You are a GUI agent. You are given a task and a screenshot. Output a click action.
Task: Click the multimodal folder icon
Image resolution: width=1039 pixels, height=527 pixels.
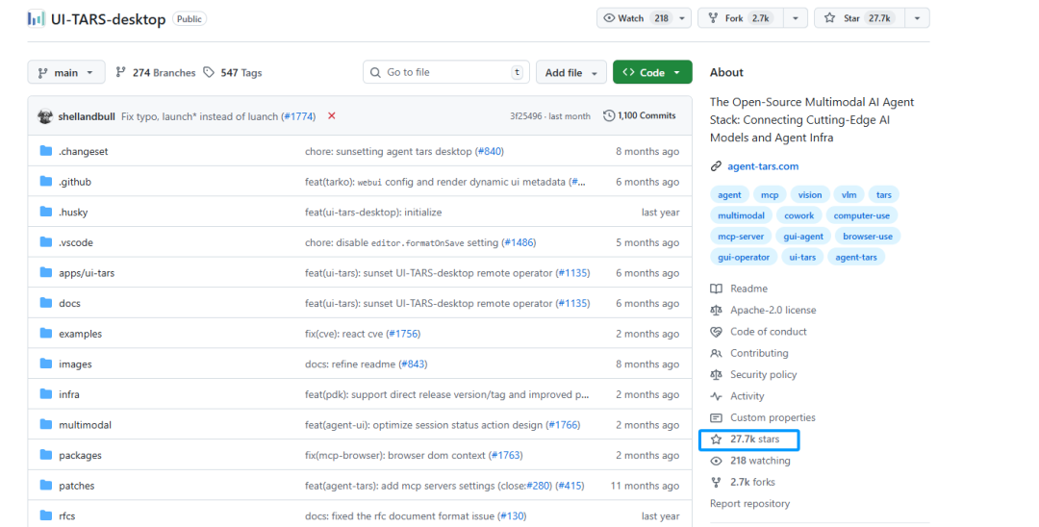[46, 424]
